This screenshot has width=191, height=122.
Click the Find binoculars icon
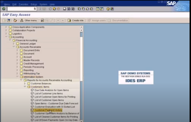(x=69, y=9)
